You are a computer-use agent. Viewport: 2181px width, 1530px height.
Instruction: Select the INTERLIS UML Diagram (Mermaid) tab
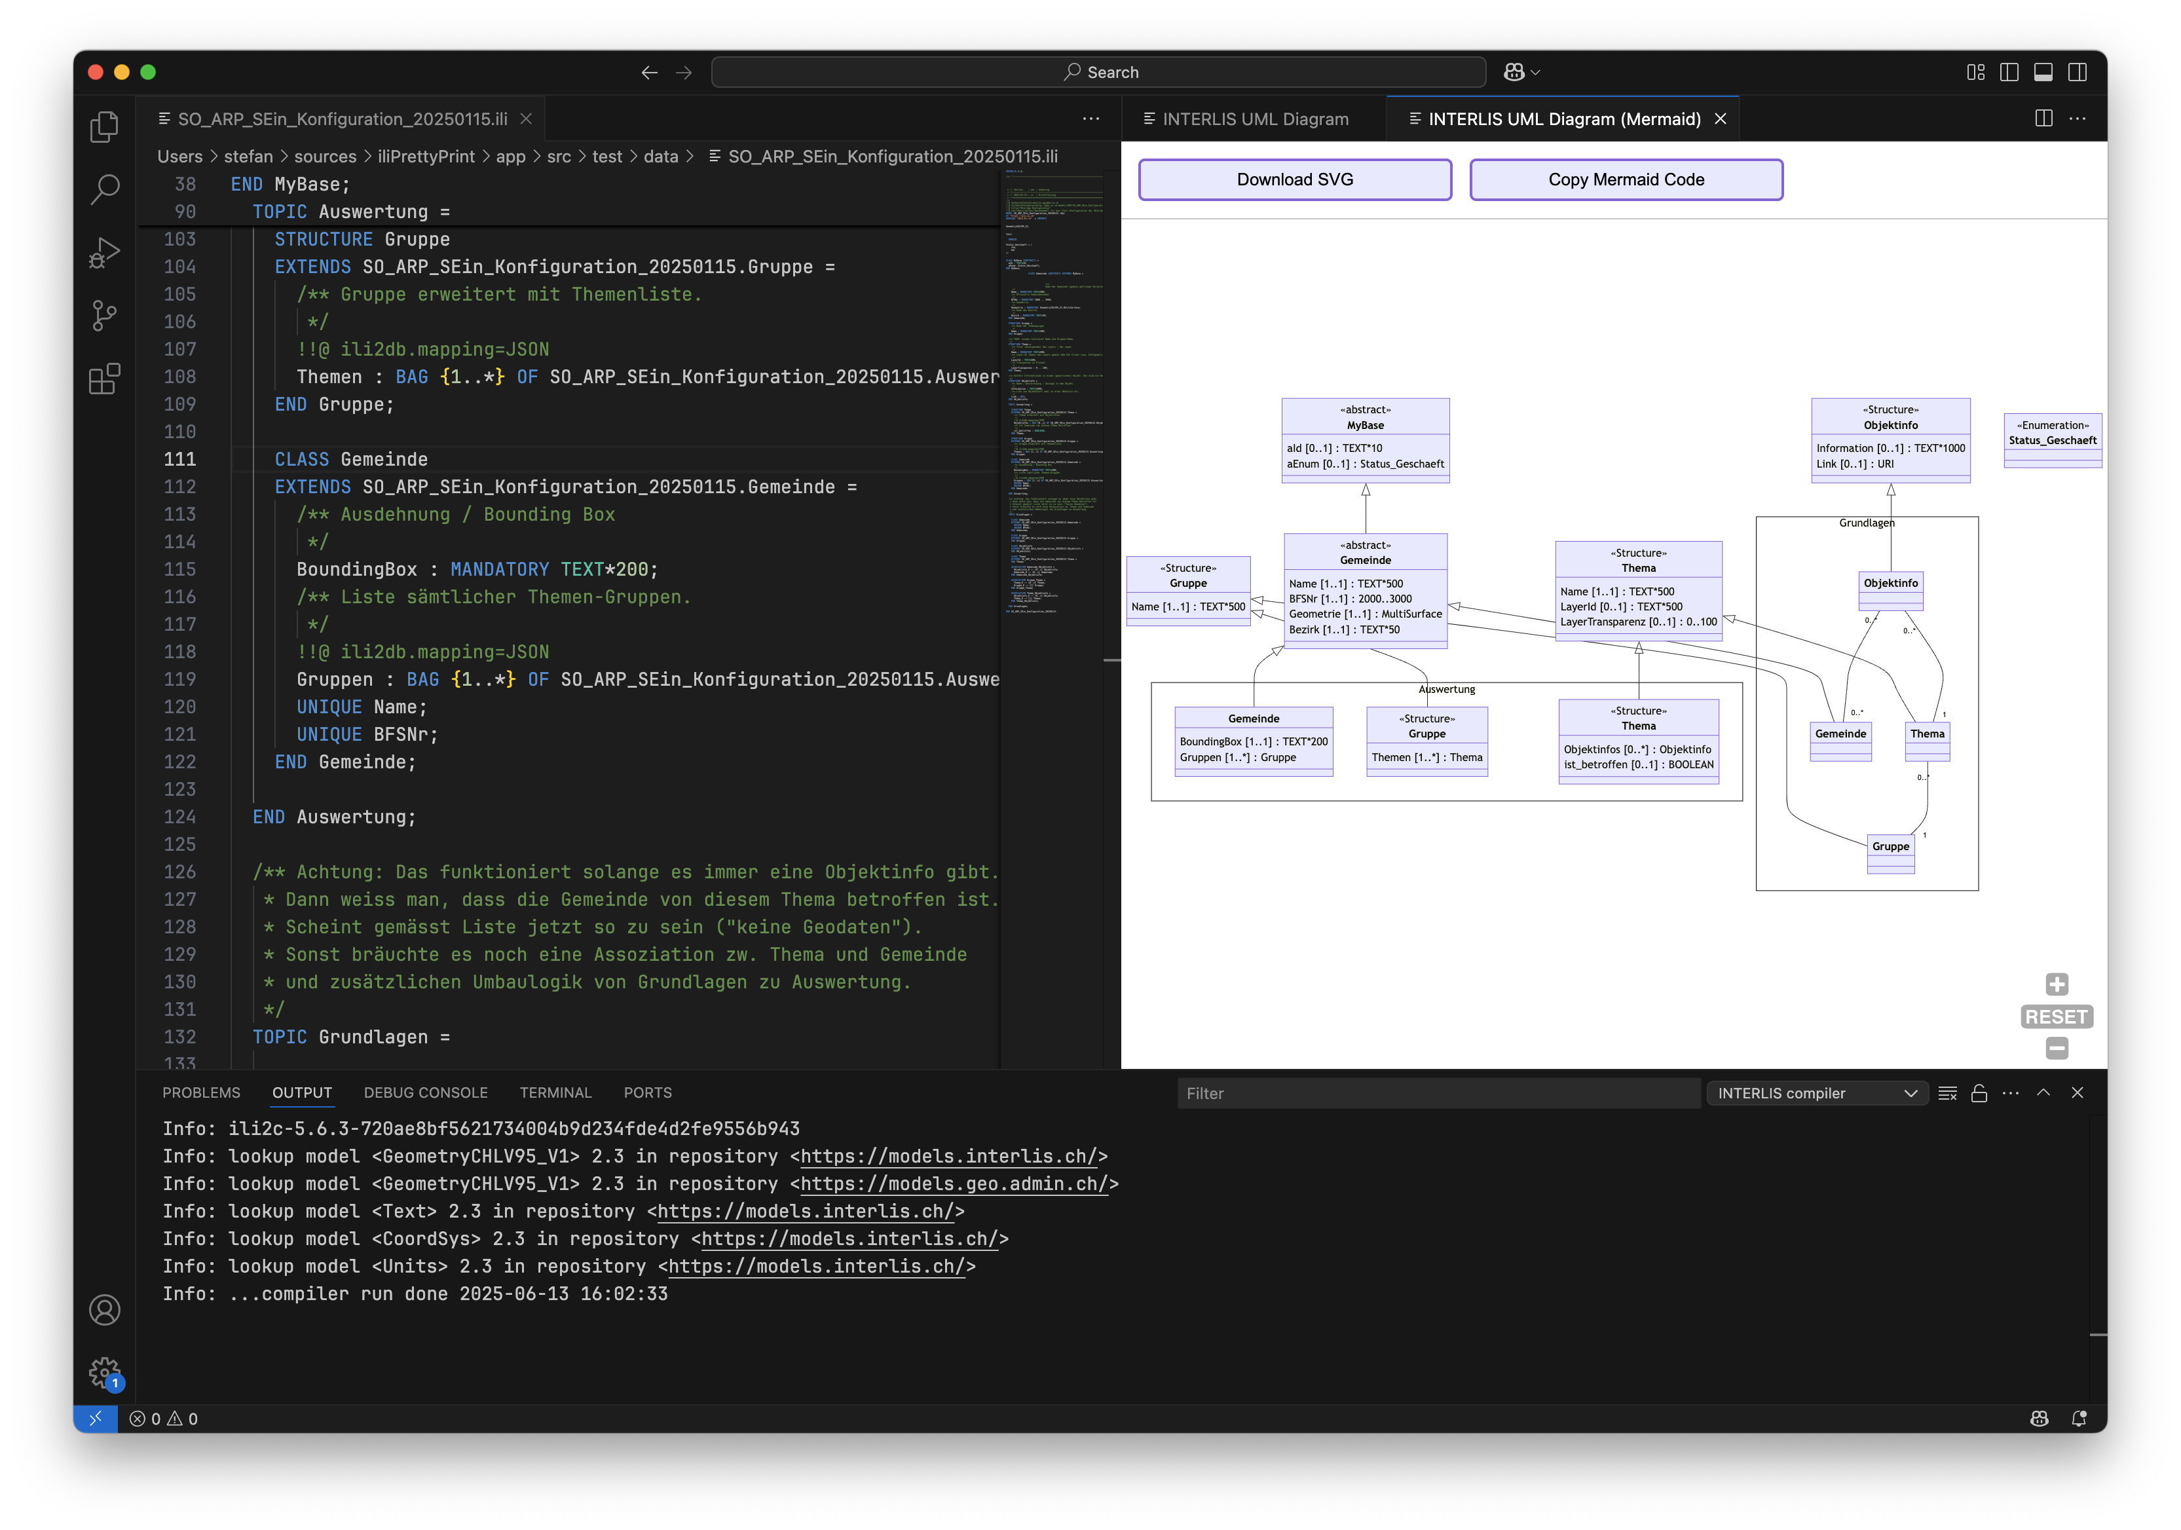pos(1563,119)
